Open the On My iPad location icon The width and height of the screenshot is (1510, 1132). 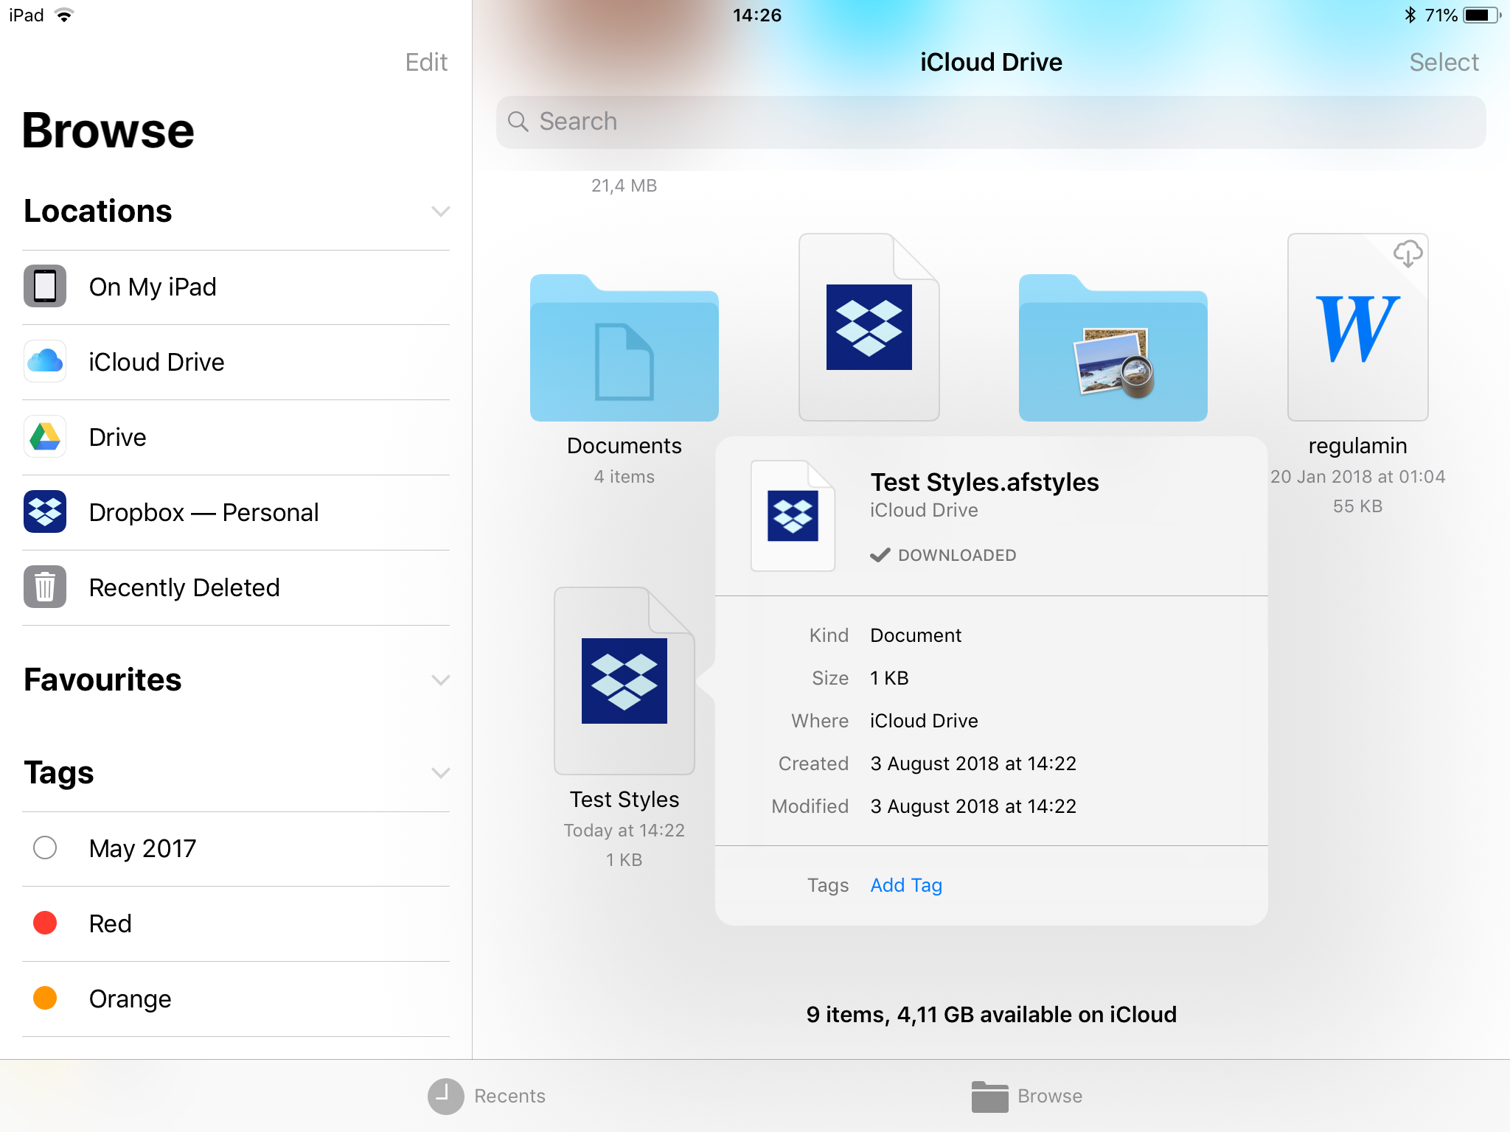click(x=45, y=286)
